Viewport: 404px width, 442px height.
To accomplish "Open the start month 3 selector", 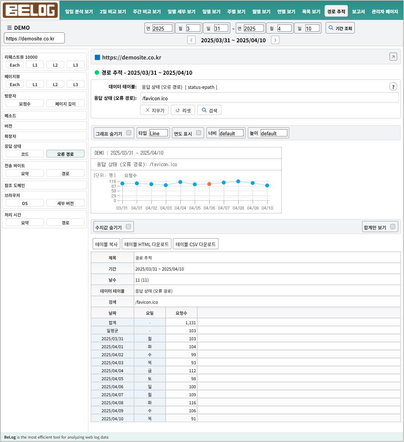I will 193,28.
